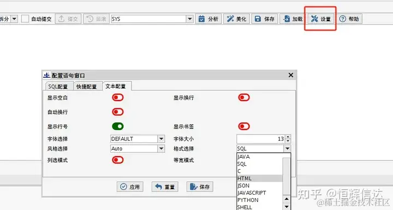Toggle the 列选模式 switch
Image resolution: width=393 pixels, height=210 pixels.
tap(118, 160)
